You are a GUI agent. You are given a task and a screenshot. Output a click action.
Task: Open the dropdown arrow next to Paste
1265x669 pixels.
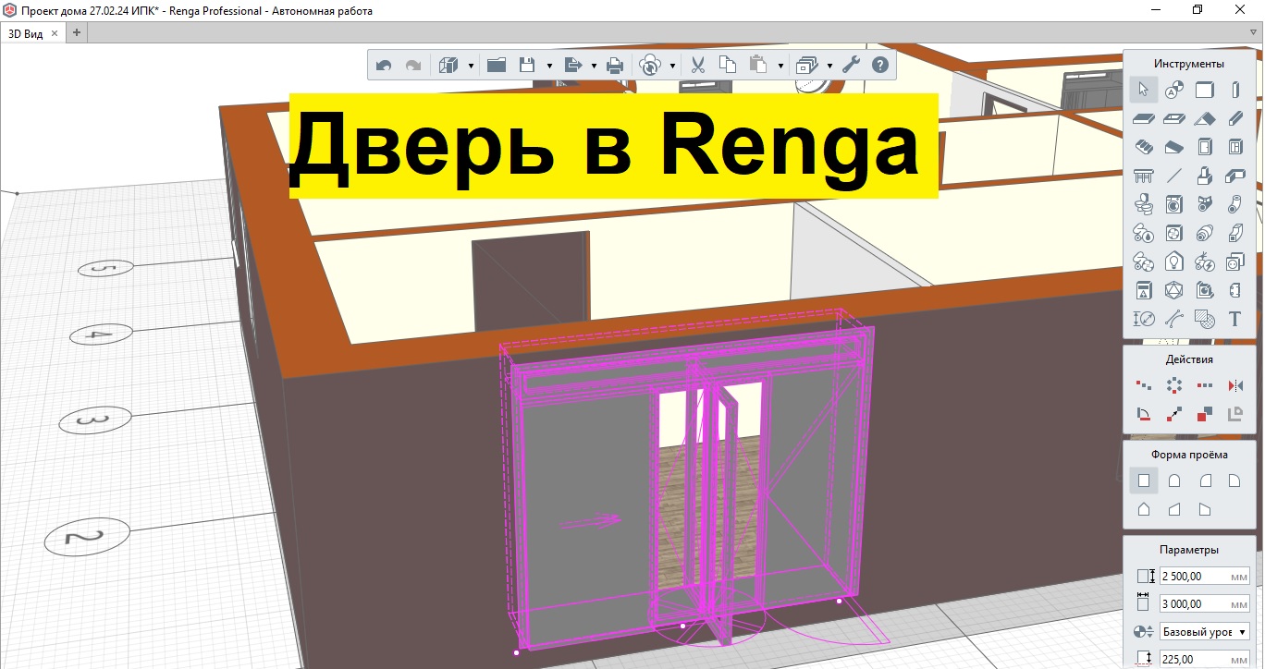(x=780, y=67)
